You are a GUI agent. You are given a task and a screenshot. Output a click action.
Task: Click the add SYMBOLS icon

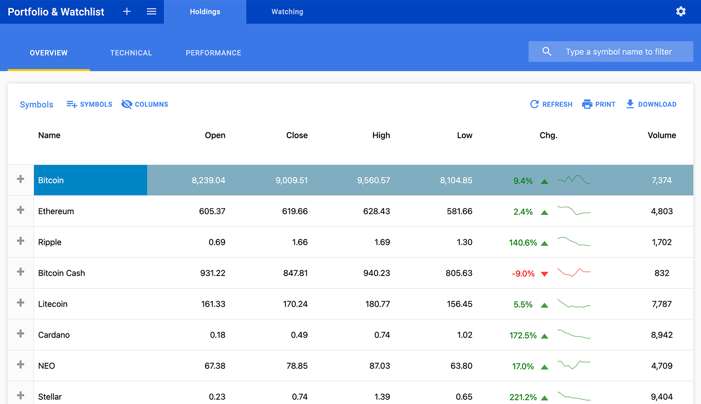pyautogui.click(x=71, y=104)
